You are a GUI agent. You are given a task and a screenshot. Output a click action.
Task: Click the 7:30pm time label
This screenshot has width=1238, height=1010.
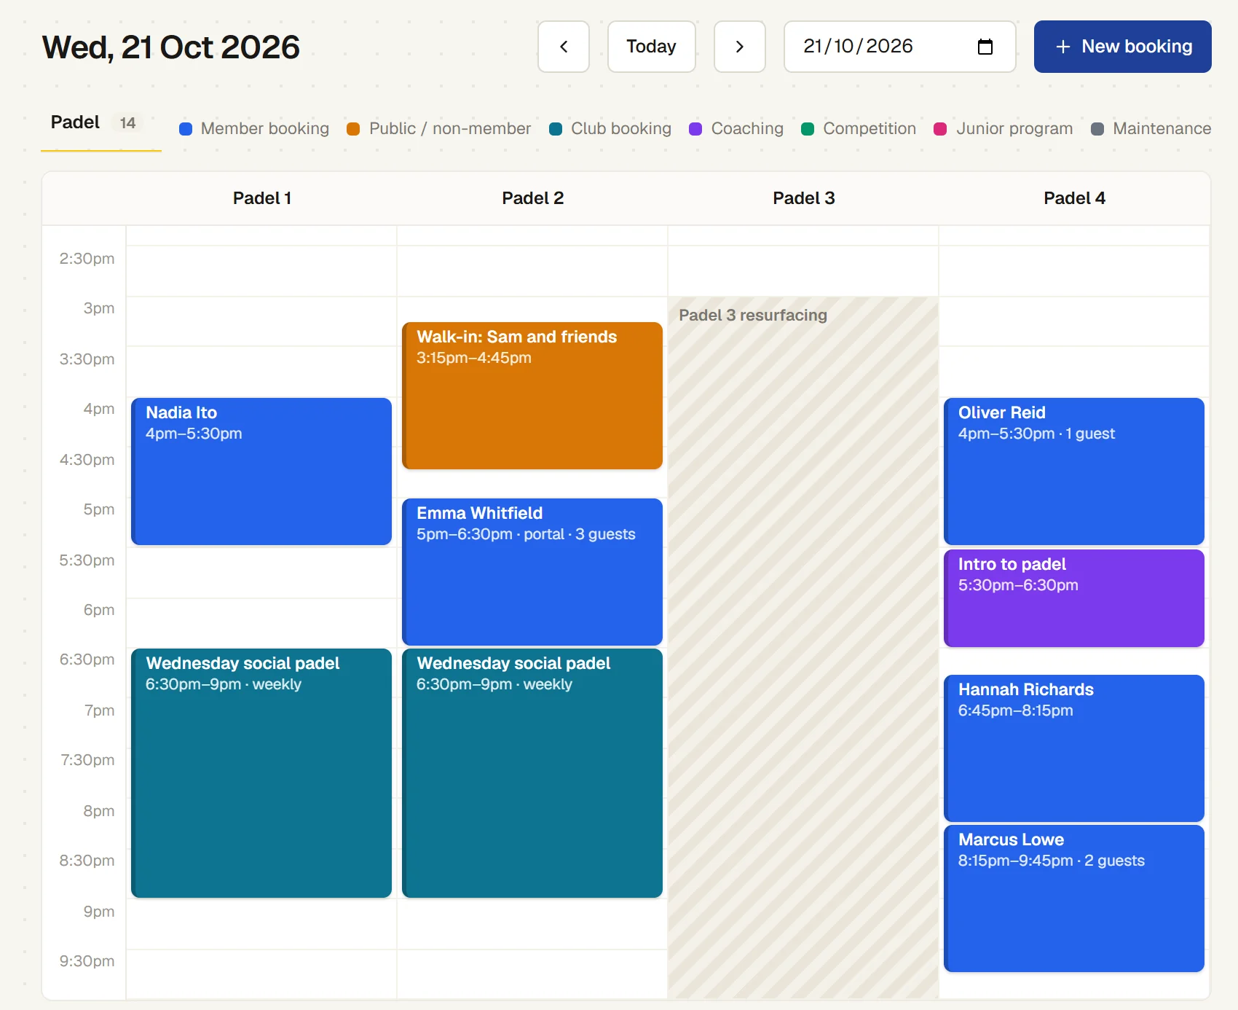(x=87, y=760)
